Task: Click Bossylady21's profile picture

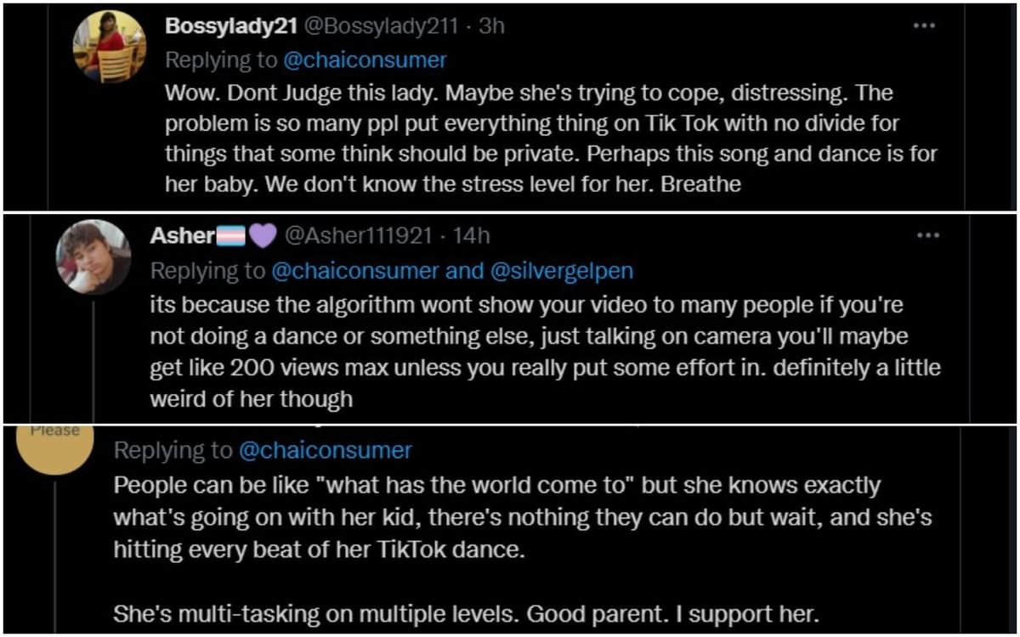Action: (110, 47)
